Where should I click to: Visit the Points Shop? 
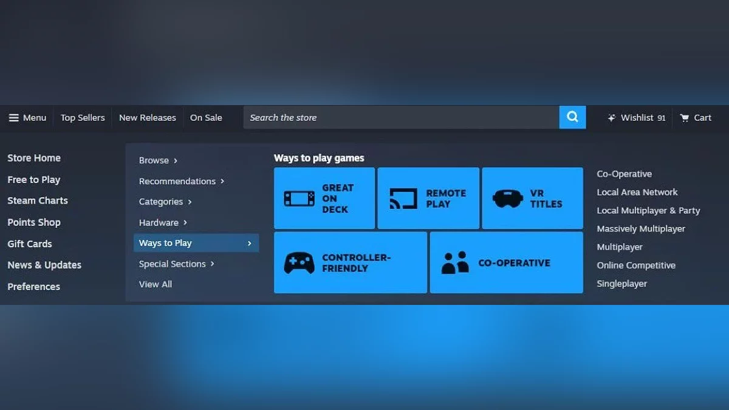pos(34,222)
